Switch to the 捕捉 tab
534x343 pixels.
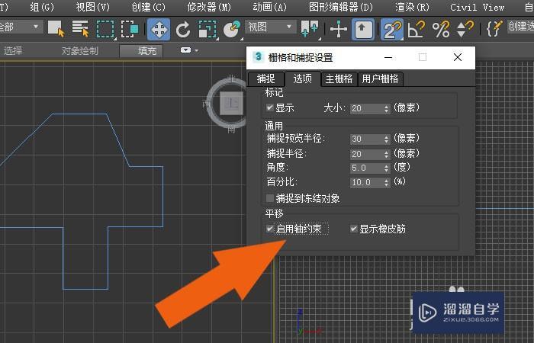266,79
